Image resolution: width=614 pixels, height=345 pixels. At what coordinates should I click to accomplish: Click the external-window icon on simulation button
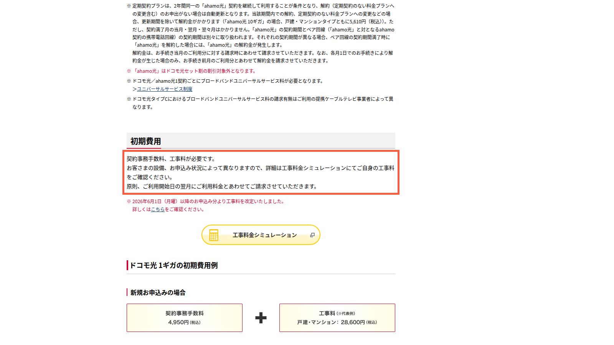click(312, 235)
